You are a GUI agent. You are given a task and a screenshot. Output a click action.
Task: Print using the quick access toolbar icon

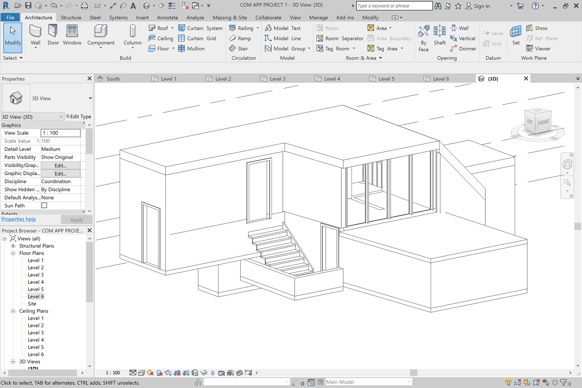click(x=85, y=5)
